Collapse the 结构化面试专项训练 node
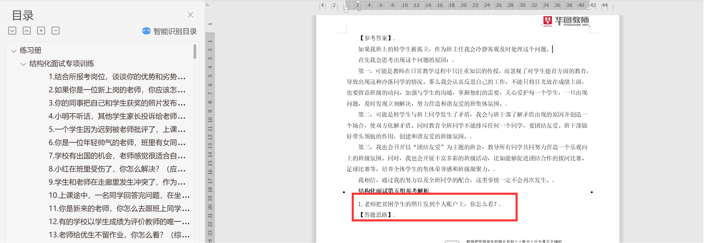Viewport: 704px width, 243px height. (x=23, y=64)
